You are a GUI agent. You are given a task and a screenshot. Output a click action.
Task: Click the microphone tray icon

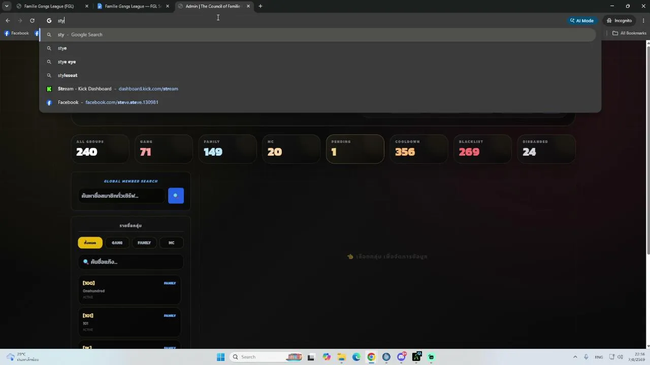[x=586, y=357]
